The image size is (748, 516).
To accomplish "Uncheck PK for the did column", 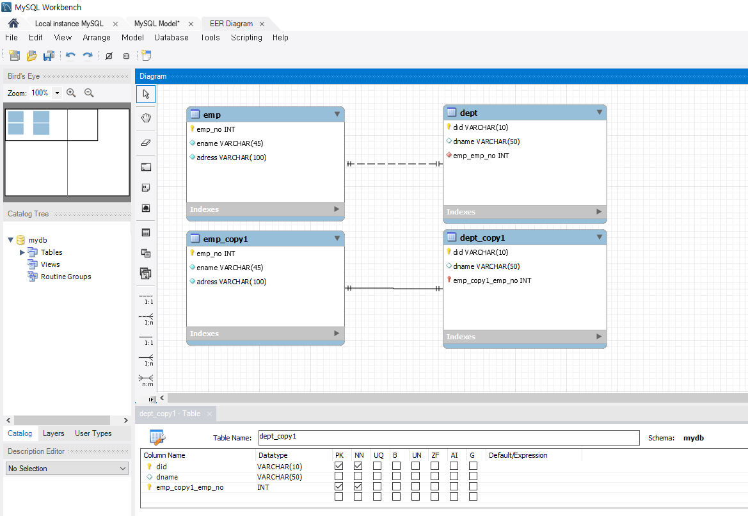I will [338, 466].
